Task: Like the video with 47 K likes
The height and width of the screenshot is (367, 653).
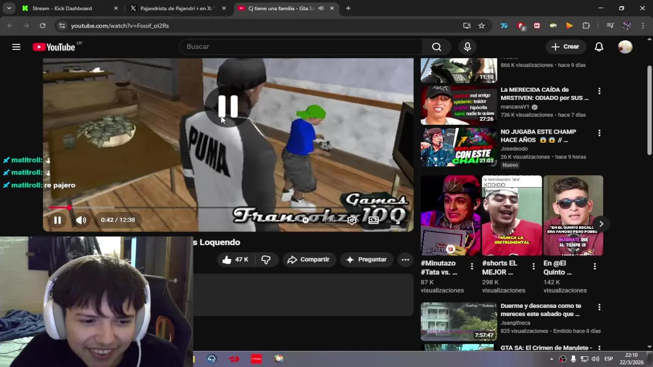Action: click(235, 259)
